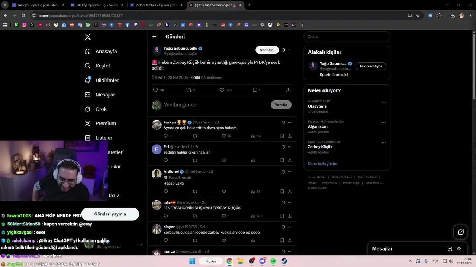Like the main post with 546 likes
The width and height of the screenshot is (476, 267).
222,90
